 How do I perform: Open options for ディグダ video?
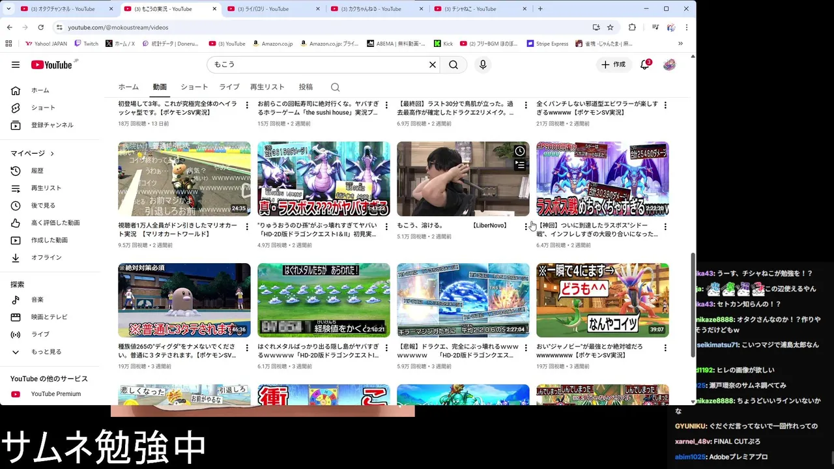point(247,348)
